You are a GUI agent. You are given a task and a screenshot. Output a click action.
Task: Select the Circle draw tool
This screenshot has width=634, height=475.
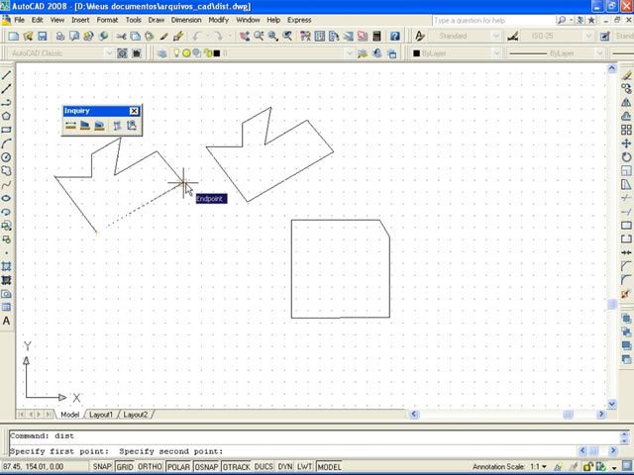coord(6,157)
